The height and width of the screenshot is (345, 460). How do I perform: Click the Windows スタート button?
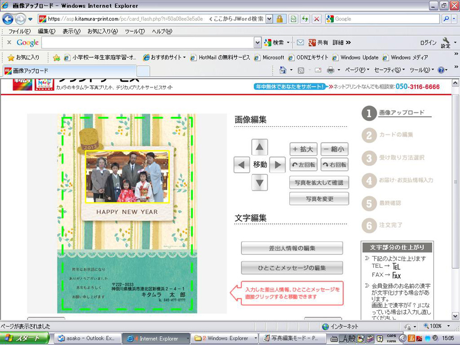point(25,338)
